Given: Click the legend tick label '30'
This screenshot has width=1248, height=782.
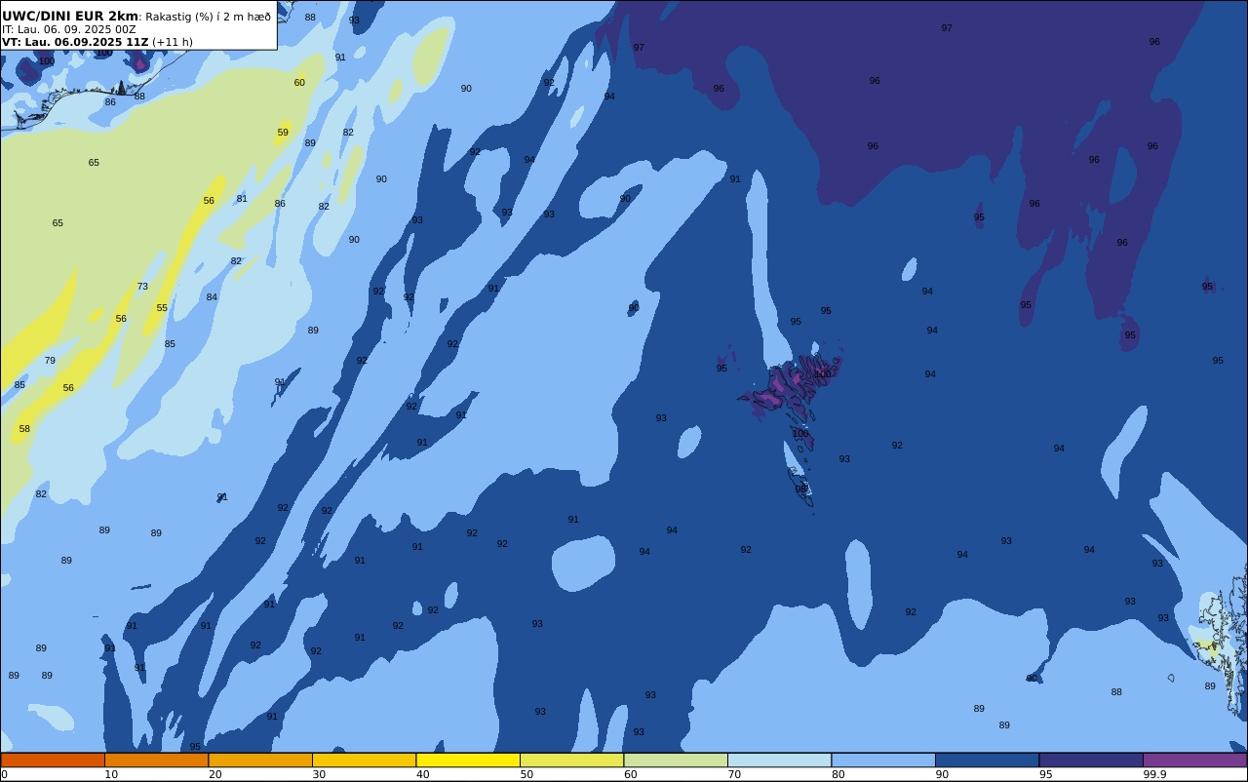Looking at the screenshot, I should point(319,774).
